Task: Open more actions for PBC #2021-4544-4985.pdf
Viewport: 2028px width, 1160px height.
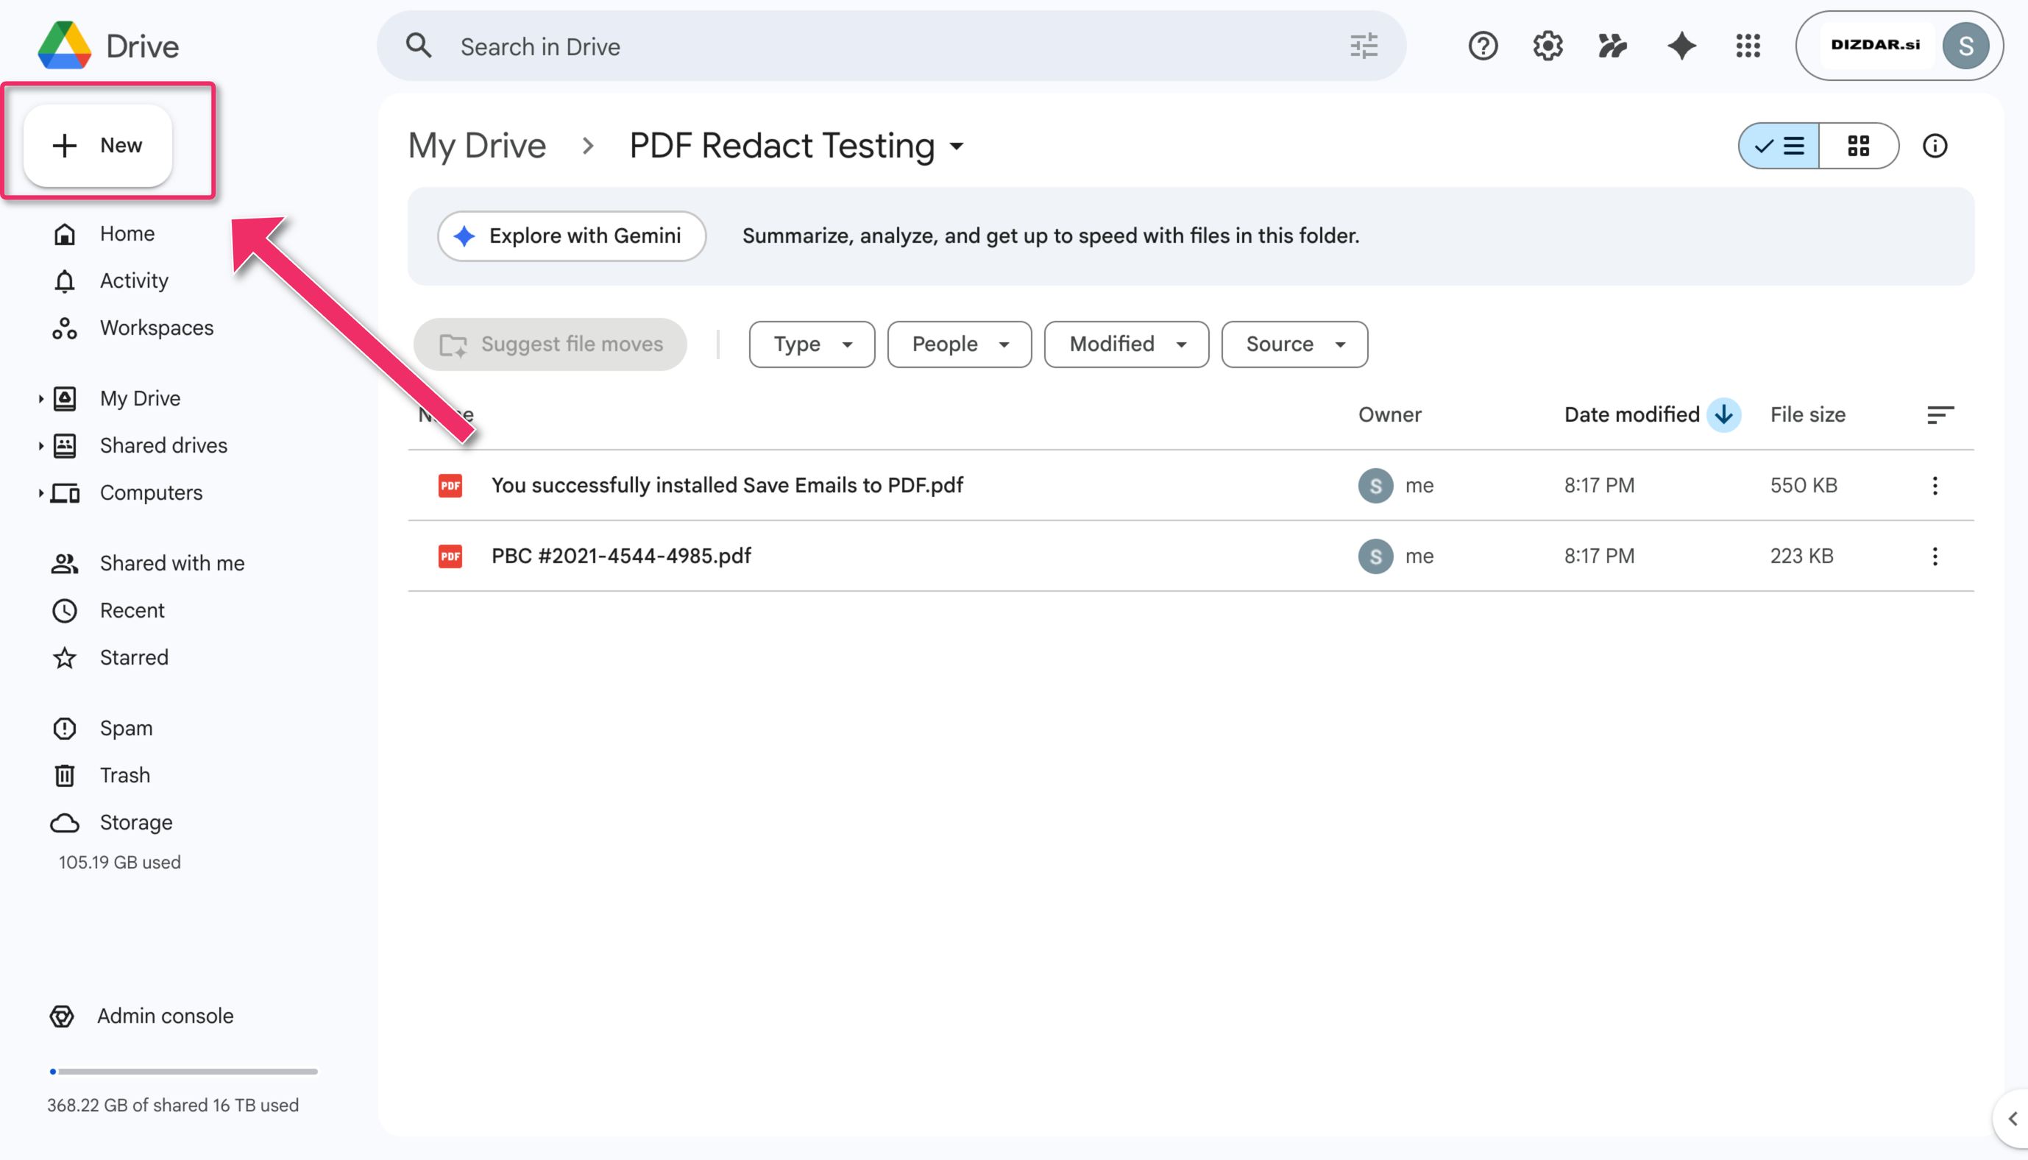Action: click(1934, 556)
